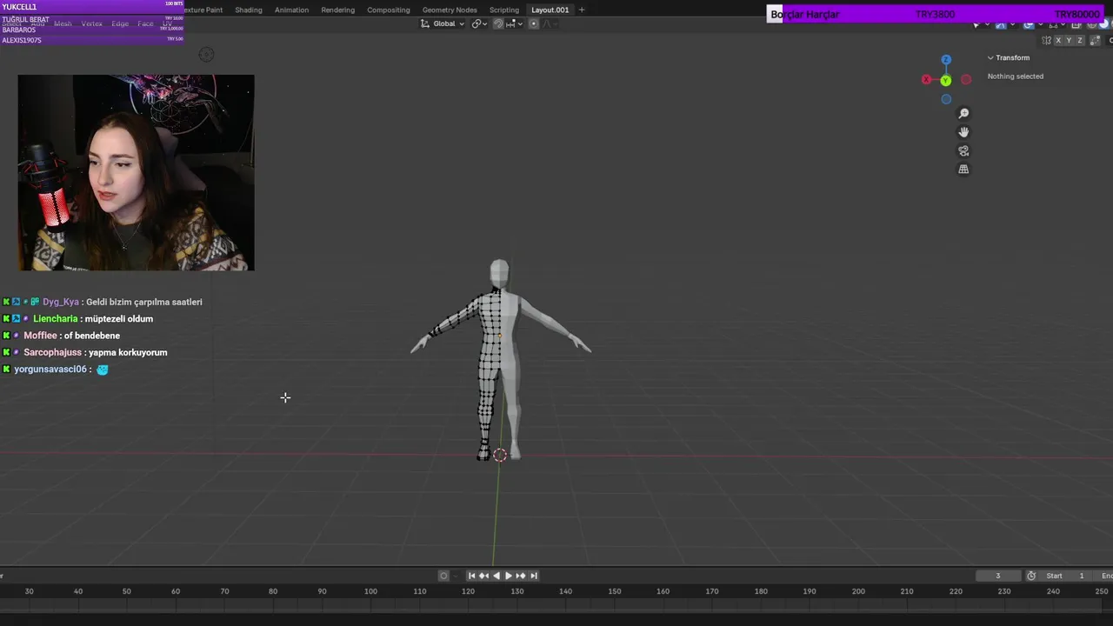The height and width of the screenshot is (626, 1113).
Task: Click the 3D cursor at figure's feet
Action: [x=499, y=455]
